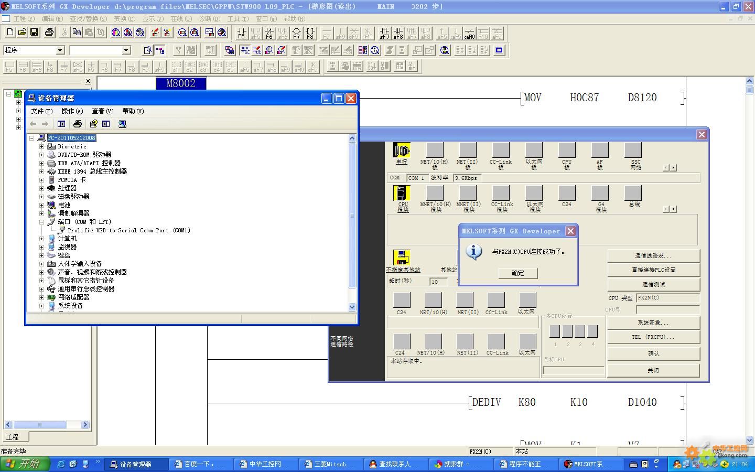
Task: Choose the 以太网板 interface
Action: [x=534, y=151]
